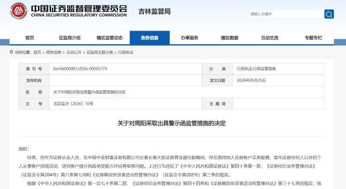Follow the 首页 breadcrumb link

point(37,52)
